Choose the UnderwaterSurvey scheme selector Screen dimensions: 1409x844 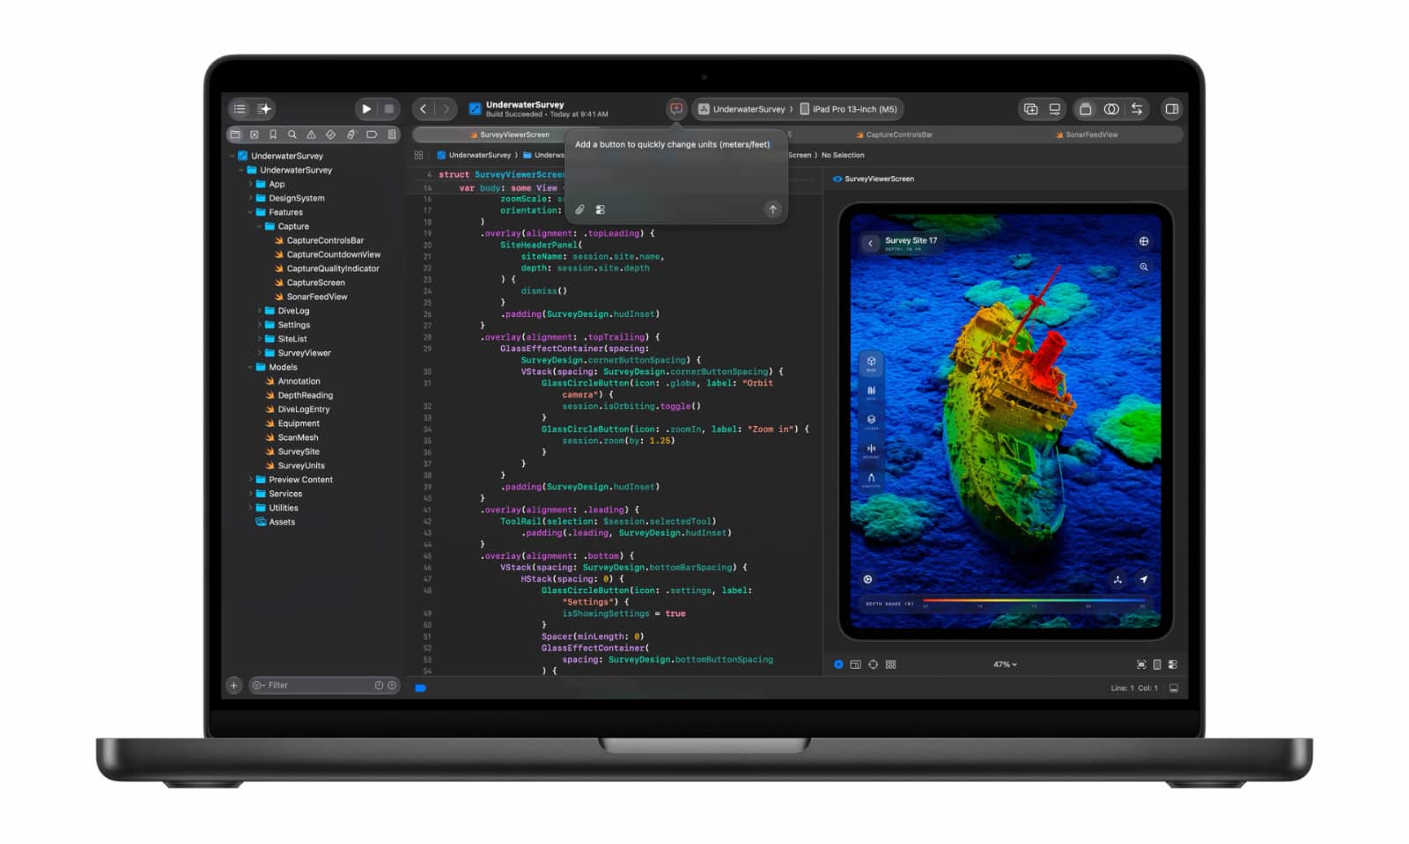point(741,109)
